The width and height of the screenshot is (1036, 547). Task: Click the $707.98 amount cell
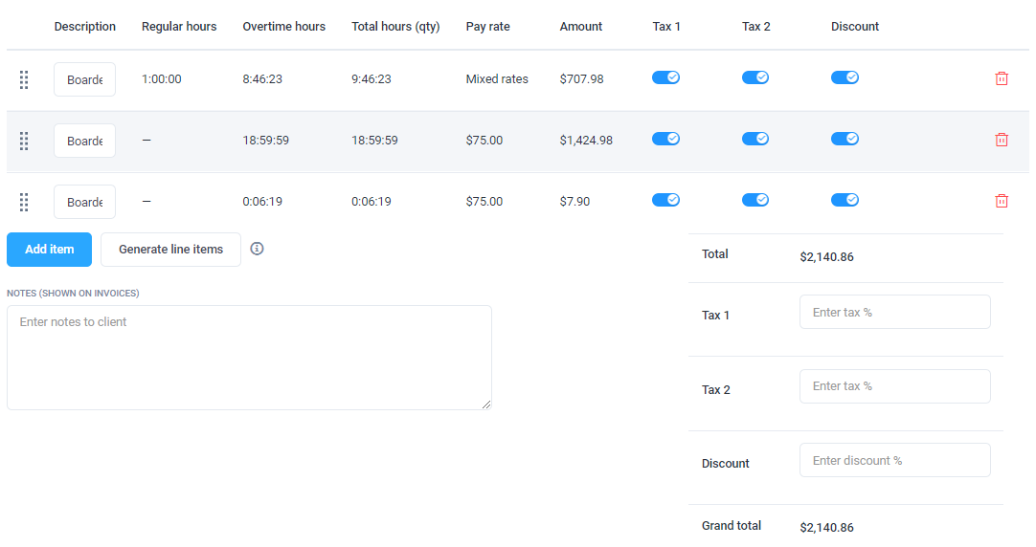point(581,79)
